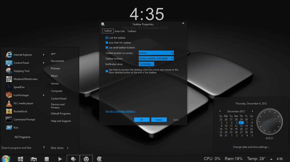The image size is (290, 162).
Task: Enable Auto-hide the taskbar
Action: (107, 43)
